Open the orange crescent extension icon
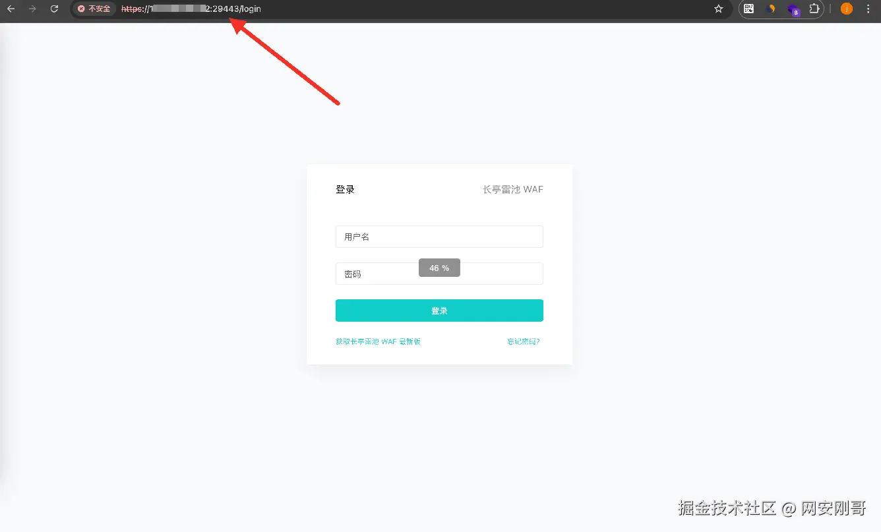881x532 pixels. pos(771,9)
